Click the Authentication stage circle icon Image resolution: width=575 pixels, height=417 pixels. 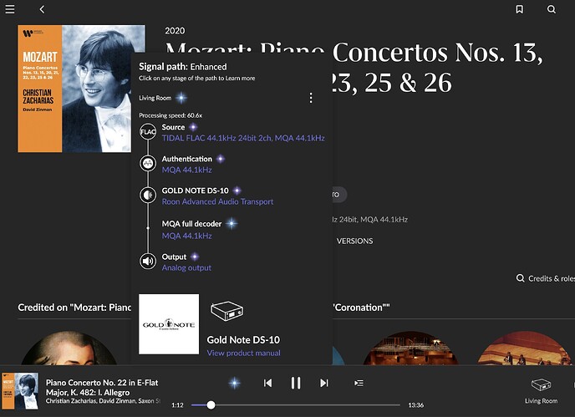point(148,163)
